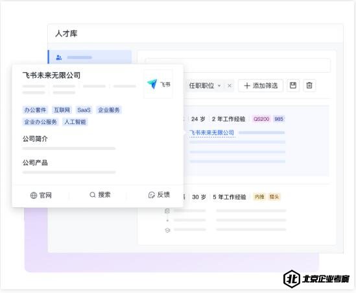Click the work history building icon in second candidate
356x293 pixels.
click(x=167, y=211)
